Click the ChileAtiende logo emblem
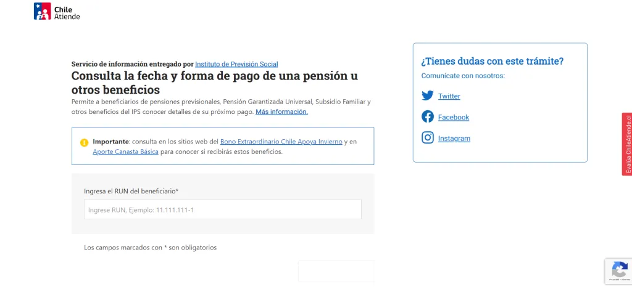The image size is (632, 287). pos(42,11)
